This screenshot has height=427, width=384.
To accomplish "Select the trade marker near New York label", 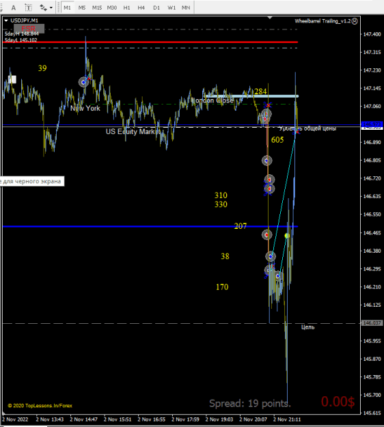I will coord(83,82).
